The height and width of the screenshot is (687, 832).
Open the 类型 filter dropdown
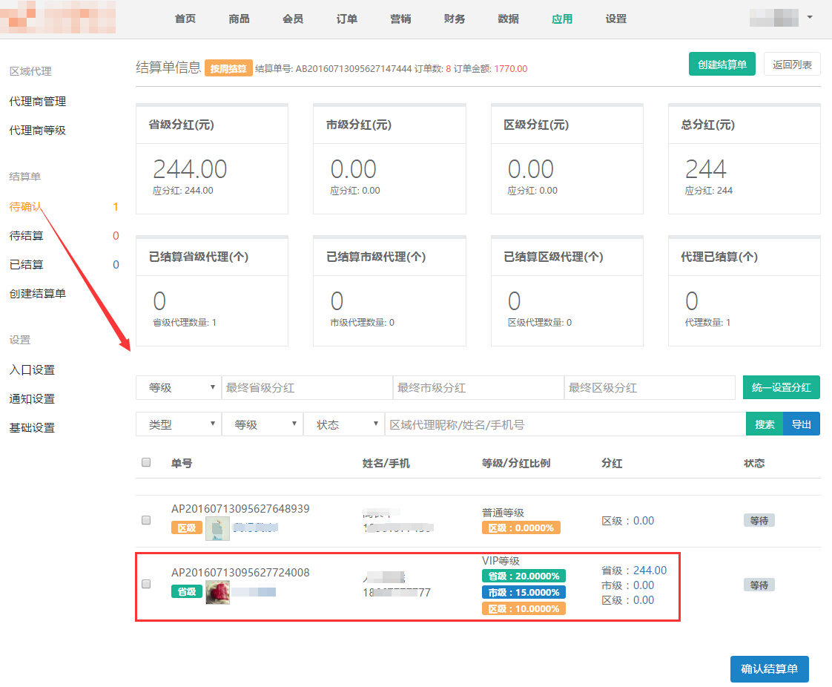click(x=179, y=424)
